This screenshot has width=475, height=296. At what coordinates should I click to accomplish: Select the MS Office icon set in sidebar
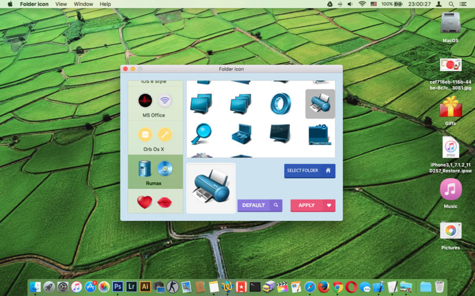click(155, 104)
